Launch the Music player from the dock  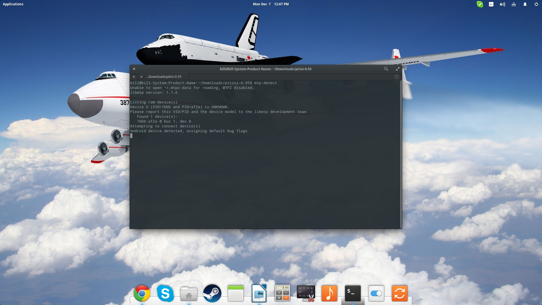(329, 293)
